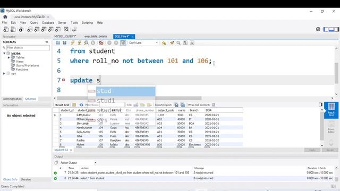Open the Scripting menu
The height and width of the screenshot is (191, 340).
click(x=87, y=22)
